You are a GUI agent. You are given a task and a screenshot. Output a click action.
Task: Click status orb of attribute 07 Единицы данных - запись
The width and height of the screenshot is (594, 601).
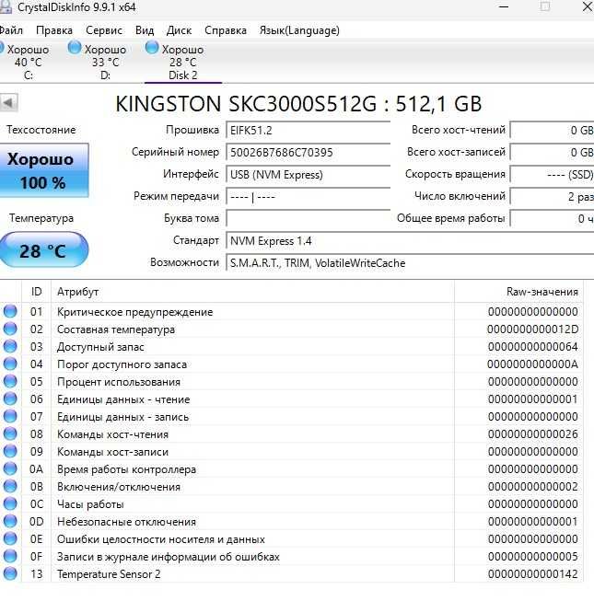pyautogui.click(x=10, y=416)
